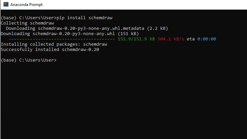The width and height of the screenshot is (247, 139).
Task: Click the Anaconda Prompt window title text
Action: [x=26, y=5]
